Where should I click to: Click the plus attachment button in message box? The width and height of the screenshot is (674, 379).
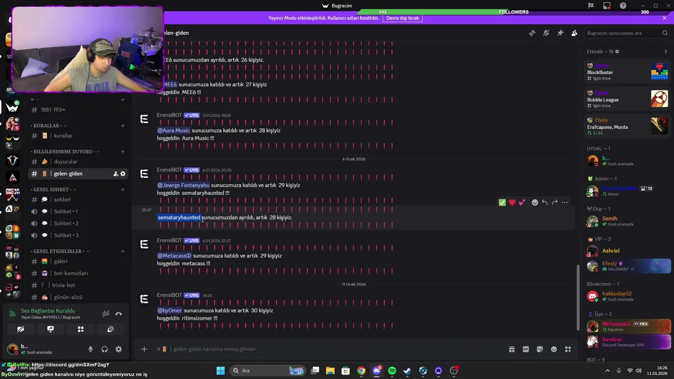point(144,349)
